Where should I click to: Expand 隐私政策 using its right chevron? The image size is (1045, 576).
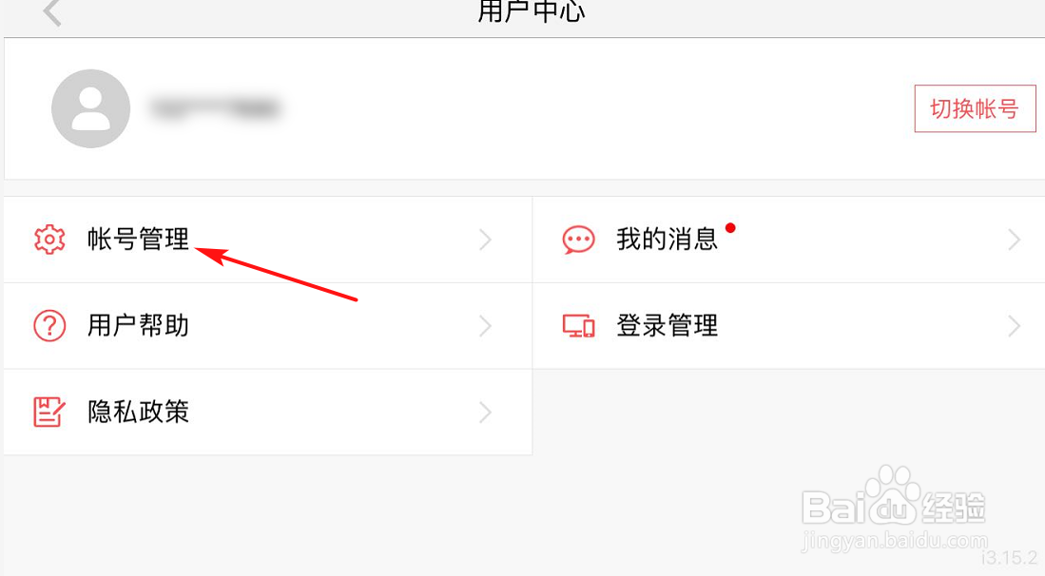[485, 413]
